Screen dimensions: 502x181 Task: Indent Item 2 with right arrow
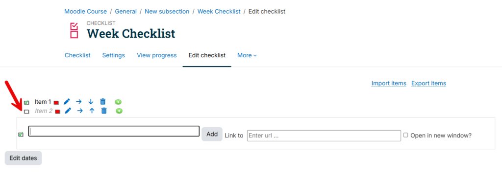80,111
